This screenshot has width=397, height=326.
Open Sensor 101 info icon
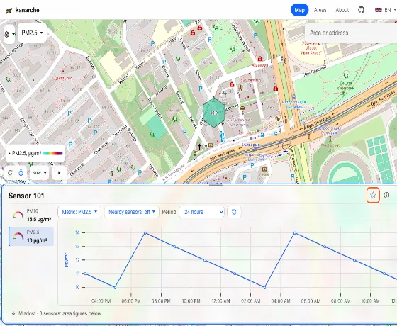386,195
